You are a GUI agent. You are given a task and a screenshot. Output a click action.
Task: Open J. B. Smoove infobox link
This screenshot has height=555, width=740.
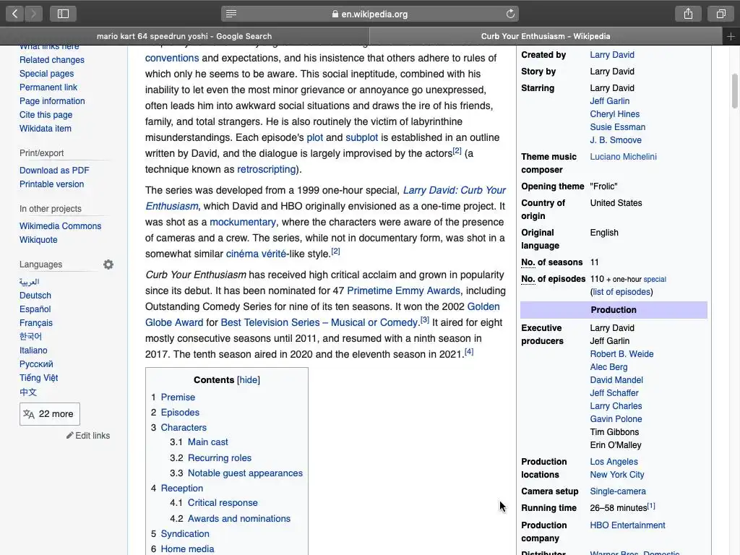[616, 140]
